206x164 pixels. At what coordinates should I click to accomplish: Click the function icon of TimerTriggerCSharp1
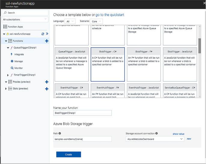point(12,75)
